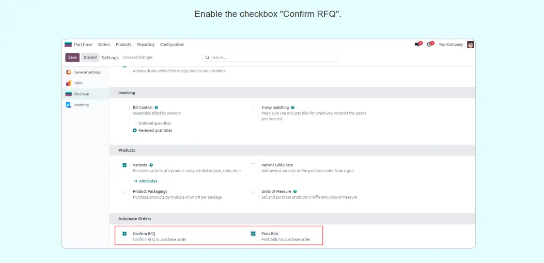
Task: Open the activities clock icon
Action: click(x=429, y=45)
